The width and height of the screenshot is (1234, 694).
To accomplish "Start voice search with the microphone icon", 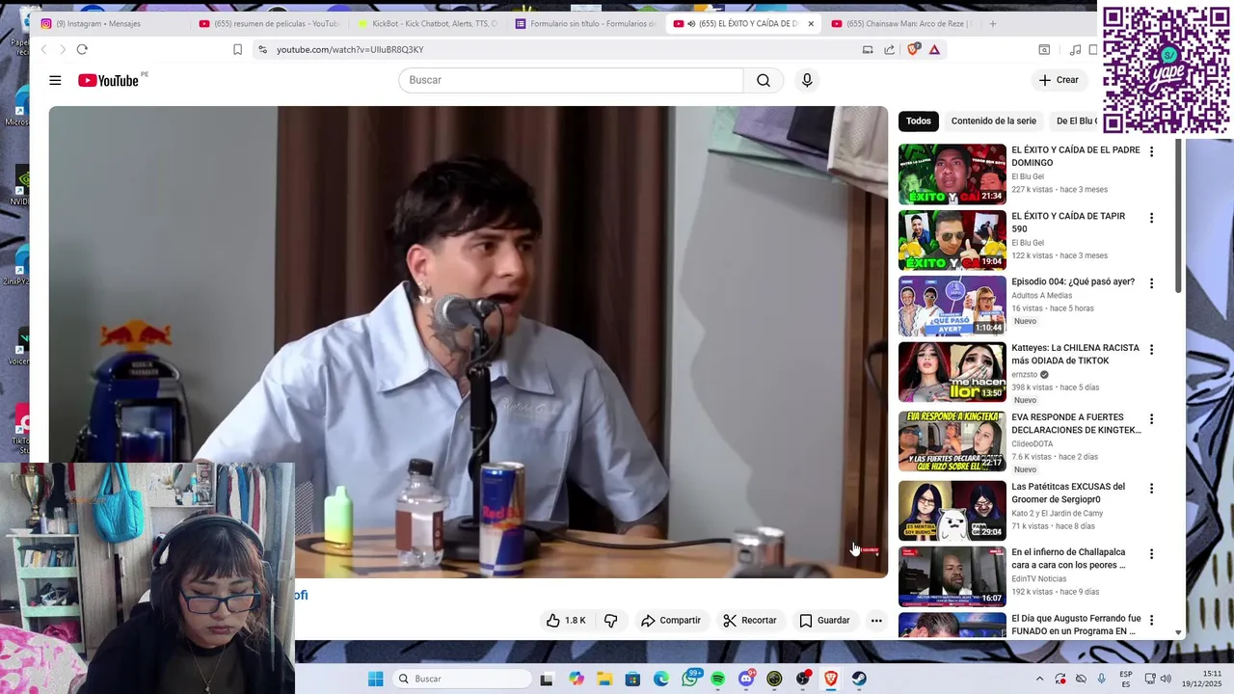I will [x=807, y=80].
